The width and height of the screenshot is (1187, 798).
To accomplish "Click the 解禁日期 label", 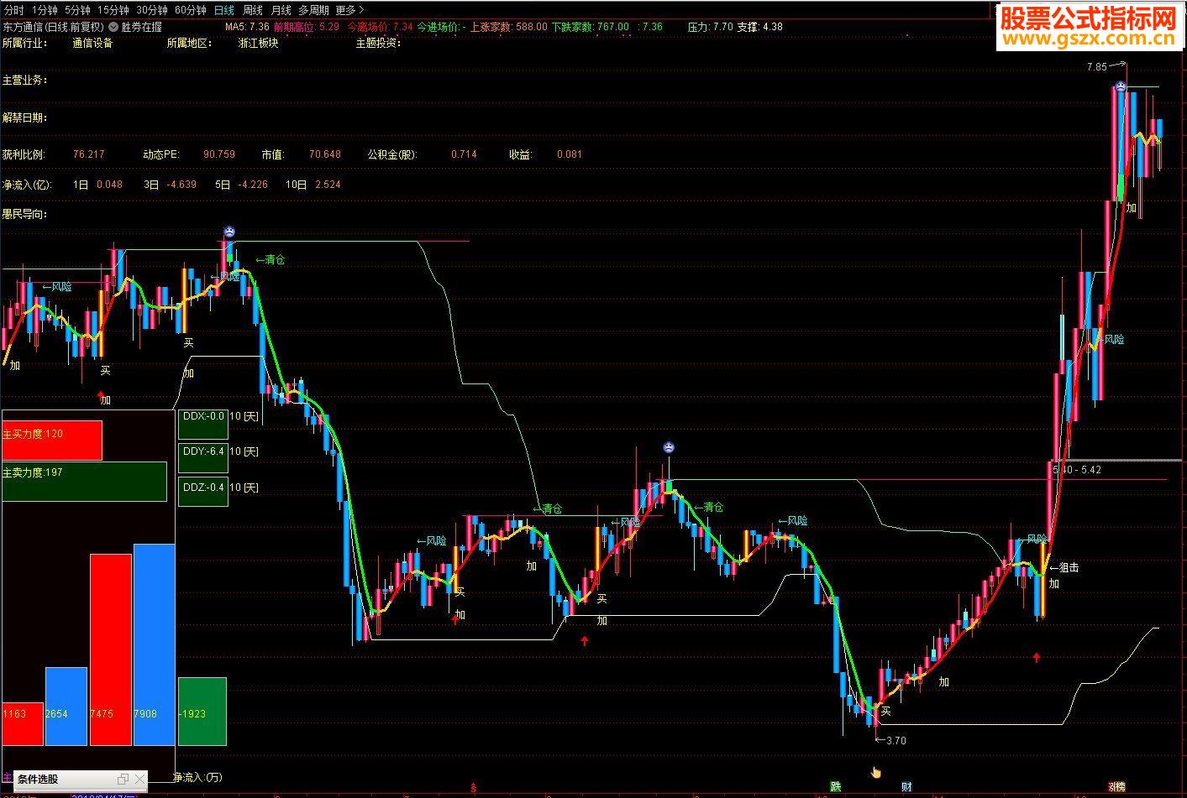I will [24, 118].
